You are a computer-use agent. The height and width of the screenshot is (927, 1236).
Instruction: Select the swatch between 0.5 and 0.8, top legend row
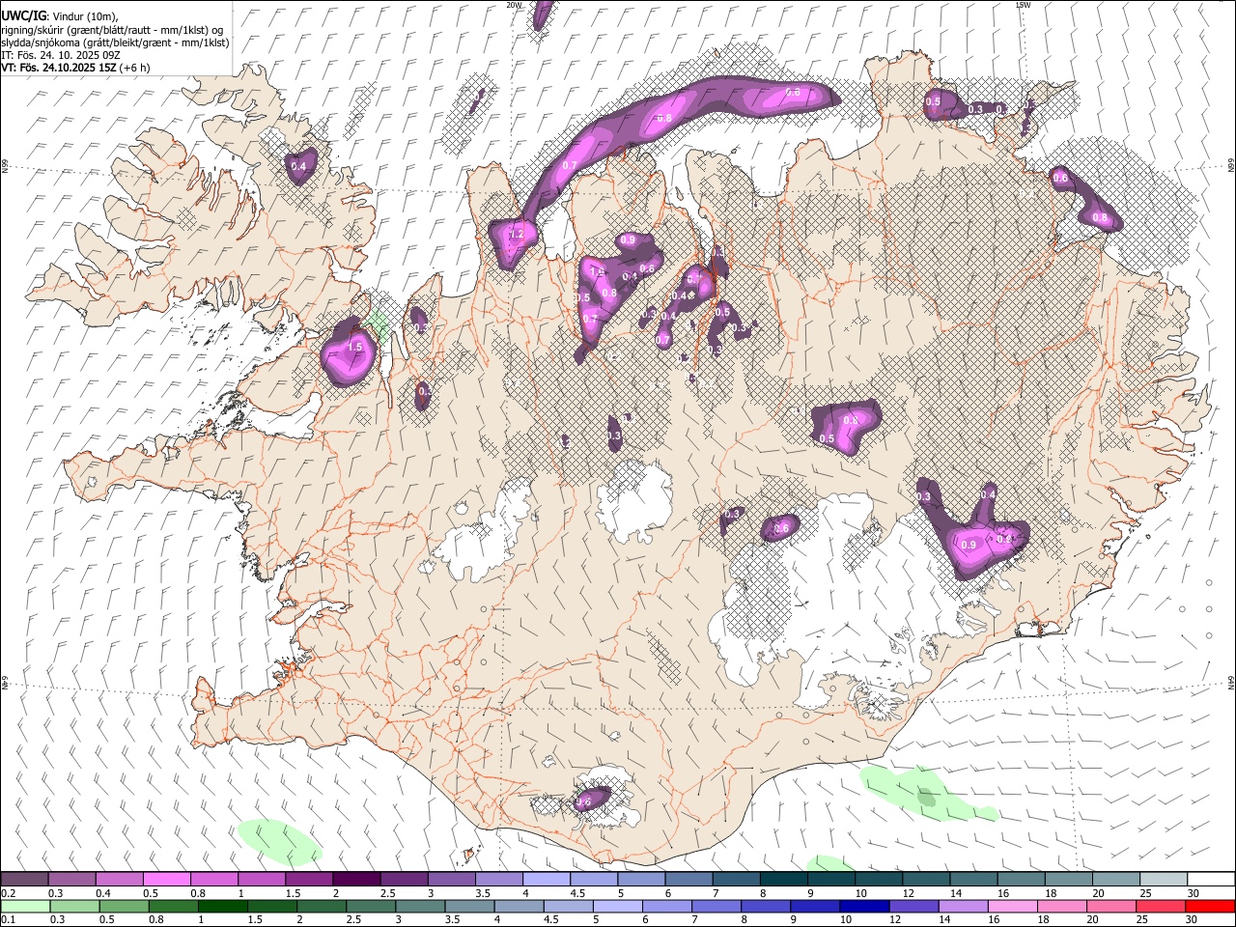[x=168, y=879]
